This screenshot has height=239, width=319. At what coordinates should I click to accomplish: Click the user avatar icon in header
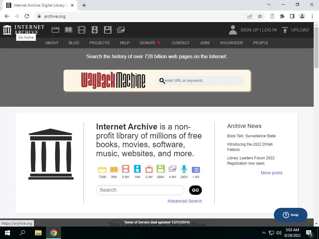tap(233, 30)
